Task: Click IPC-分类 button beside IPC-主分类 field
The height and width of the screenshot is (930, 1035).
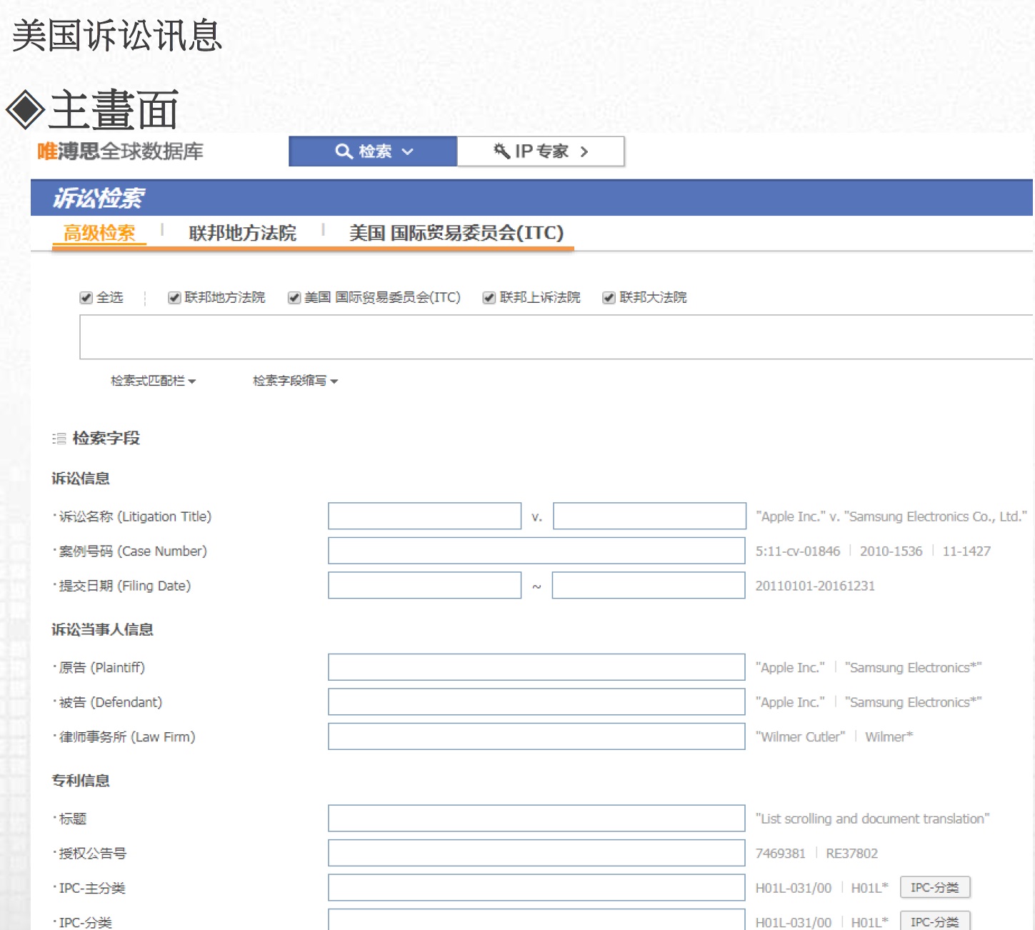Action: [934, 887]
